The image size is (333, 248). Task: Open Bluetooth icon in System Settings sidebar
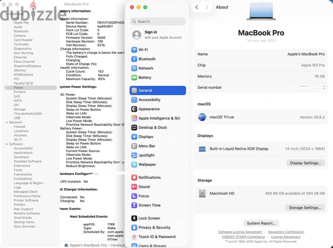click(134, 59)
